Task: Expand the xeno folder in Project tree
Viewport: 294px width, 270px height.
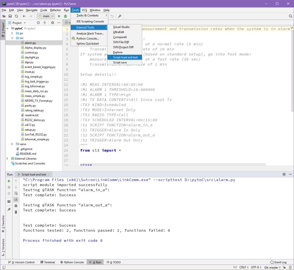Action: point(11,144)
